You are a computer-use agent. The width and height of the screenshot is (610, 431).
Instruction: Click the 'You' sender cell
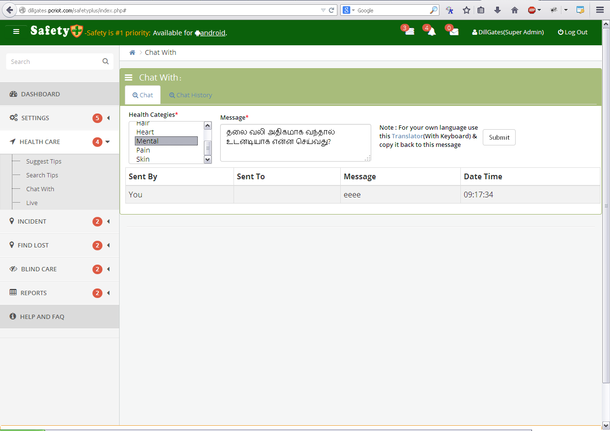coord(180,195)
